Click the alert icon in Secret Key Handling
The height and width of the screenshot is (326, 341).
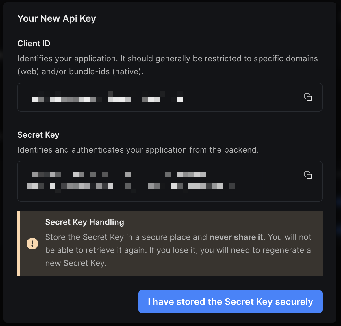pyautogui.click(x=32, y=243)
